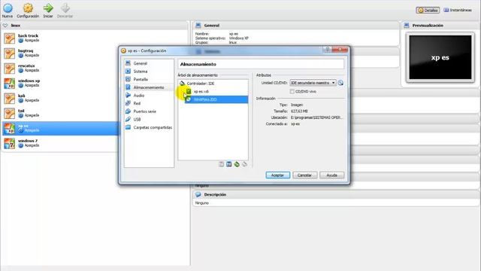Viewport: 481px width, 271px height.
Task: Open Puertos serie settings category
Action: 144,111
